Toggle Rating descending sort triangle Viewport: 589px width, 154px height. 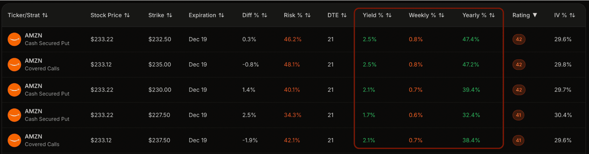[535, 15]
